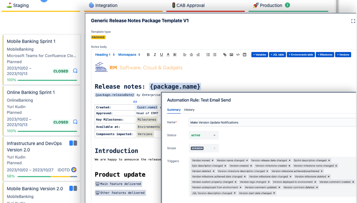
Task: Insert a link via toolbar icon
Action: (x=225, y=55)
